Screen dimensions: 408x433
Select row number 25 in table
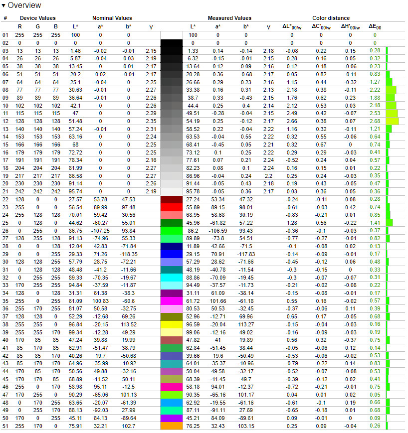(x=5, y=223)
